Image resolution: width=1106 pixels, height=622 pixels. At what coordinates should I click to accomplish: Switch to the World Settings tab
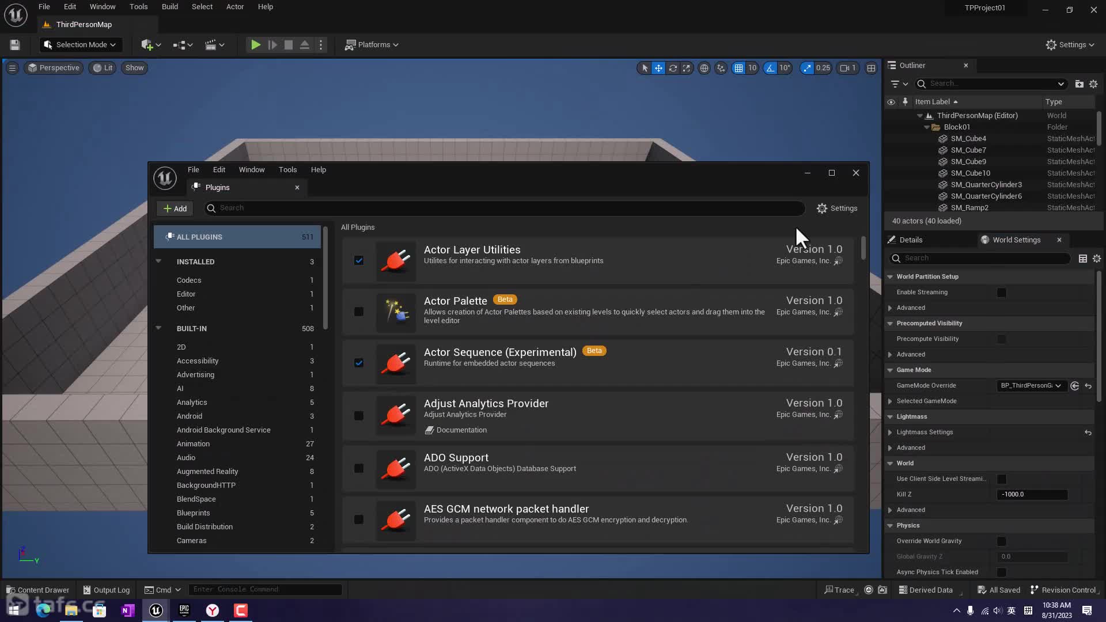coord(1017,240)
